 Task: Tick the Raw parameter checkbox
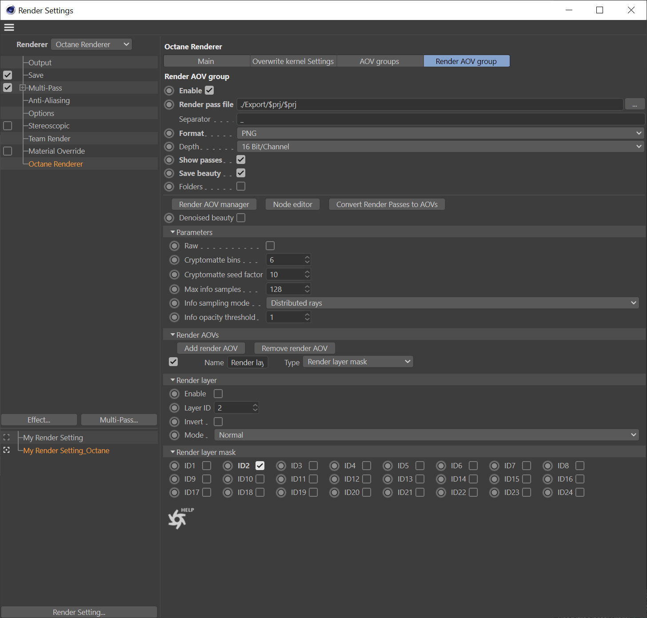(270, 246)
